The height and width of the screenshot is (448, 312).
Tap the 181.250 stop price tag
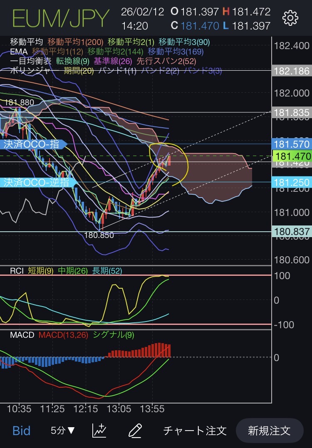click(x=292, y=182)
